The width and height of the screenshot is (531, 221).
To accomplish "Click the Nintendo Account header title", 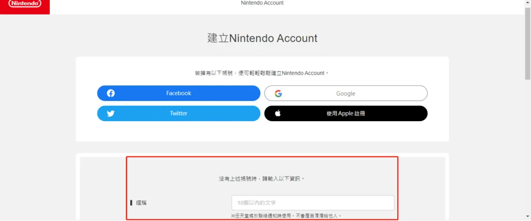I will (x=262, y=3).
